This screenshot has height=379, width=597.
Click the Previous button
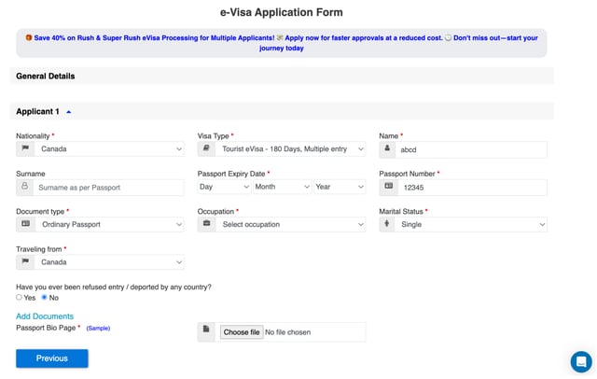click(x=52, y=358)
